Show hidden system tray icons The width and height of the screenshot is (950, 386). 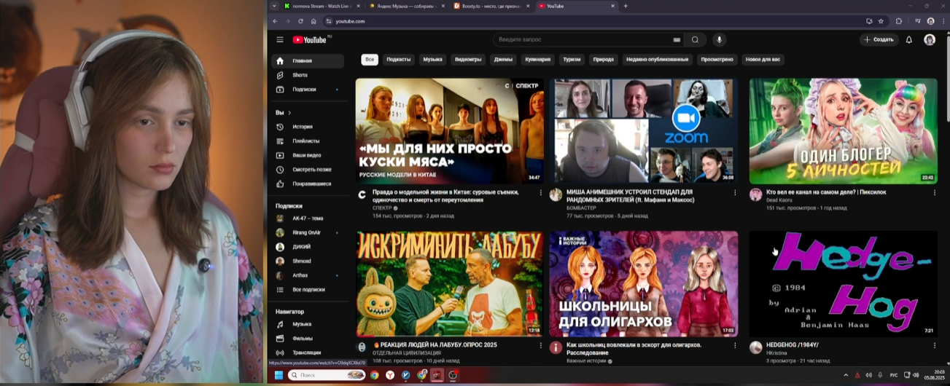(x=846, y=375)
